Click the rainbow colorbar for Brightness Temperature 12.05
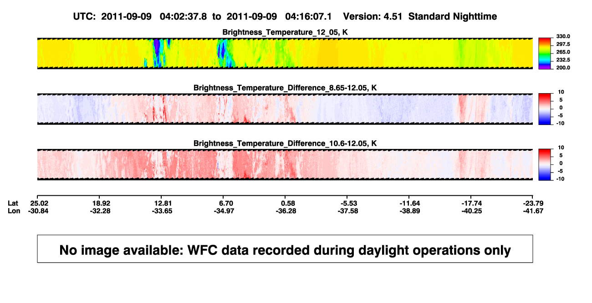Viewport: 592px width, 303px height. coord(545,53)
